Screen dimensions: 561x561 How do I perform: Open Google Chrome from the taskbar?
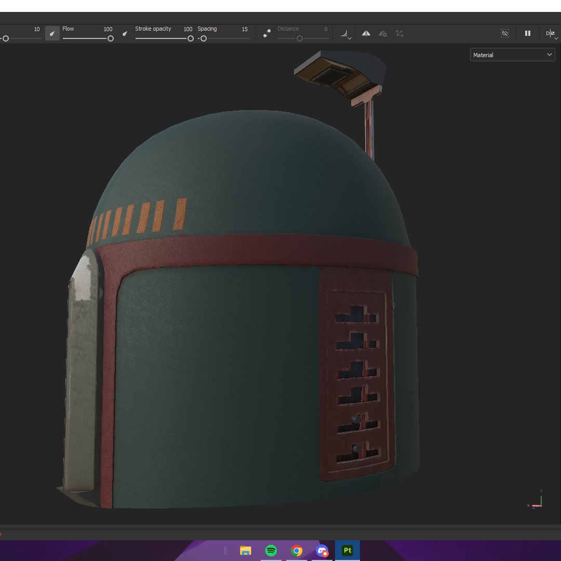pyautogui.click(x=297, y=550)
